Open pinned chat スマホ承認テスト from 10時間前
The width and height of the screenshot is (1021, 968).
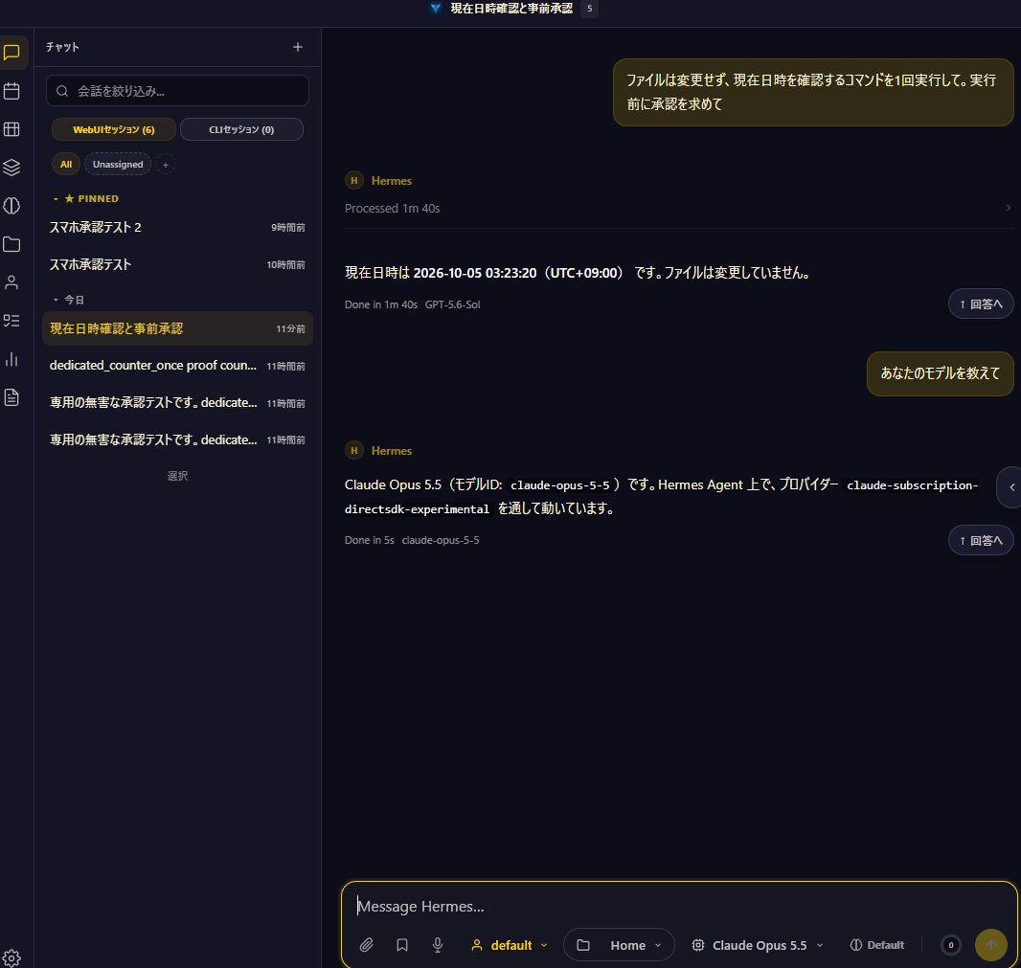[177, 264]
